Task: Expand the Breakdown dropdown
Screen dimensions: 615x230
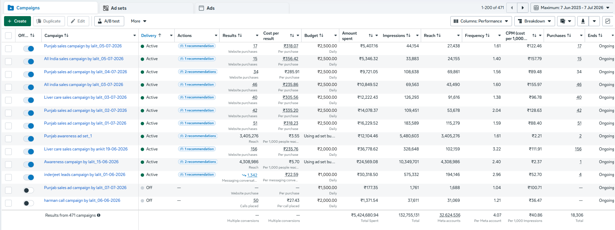Action: pos(535,21)
